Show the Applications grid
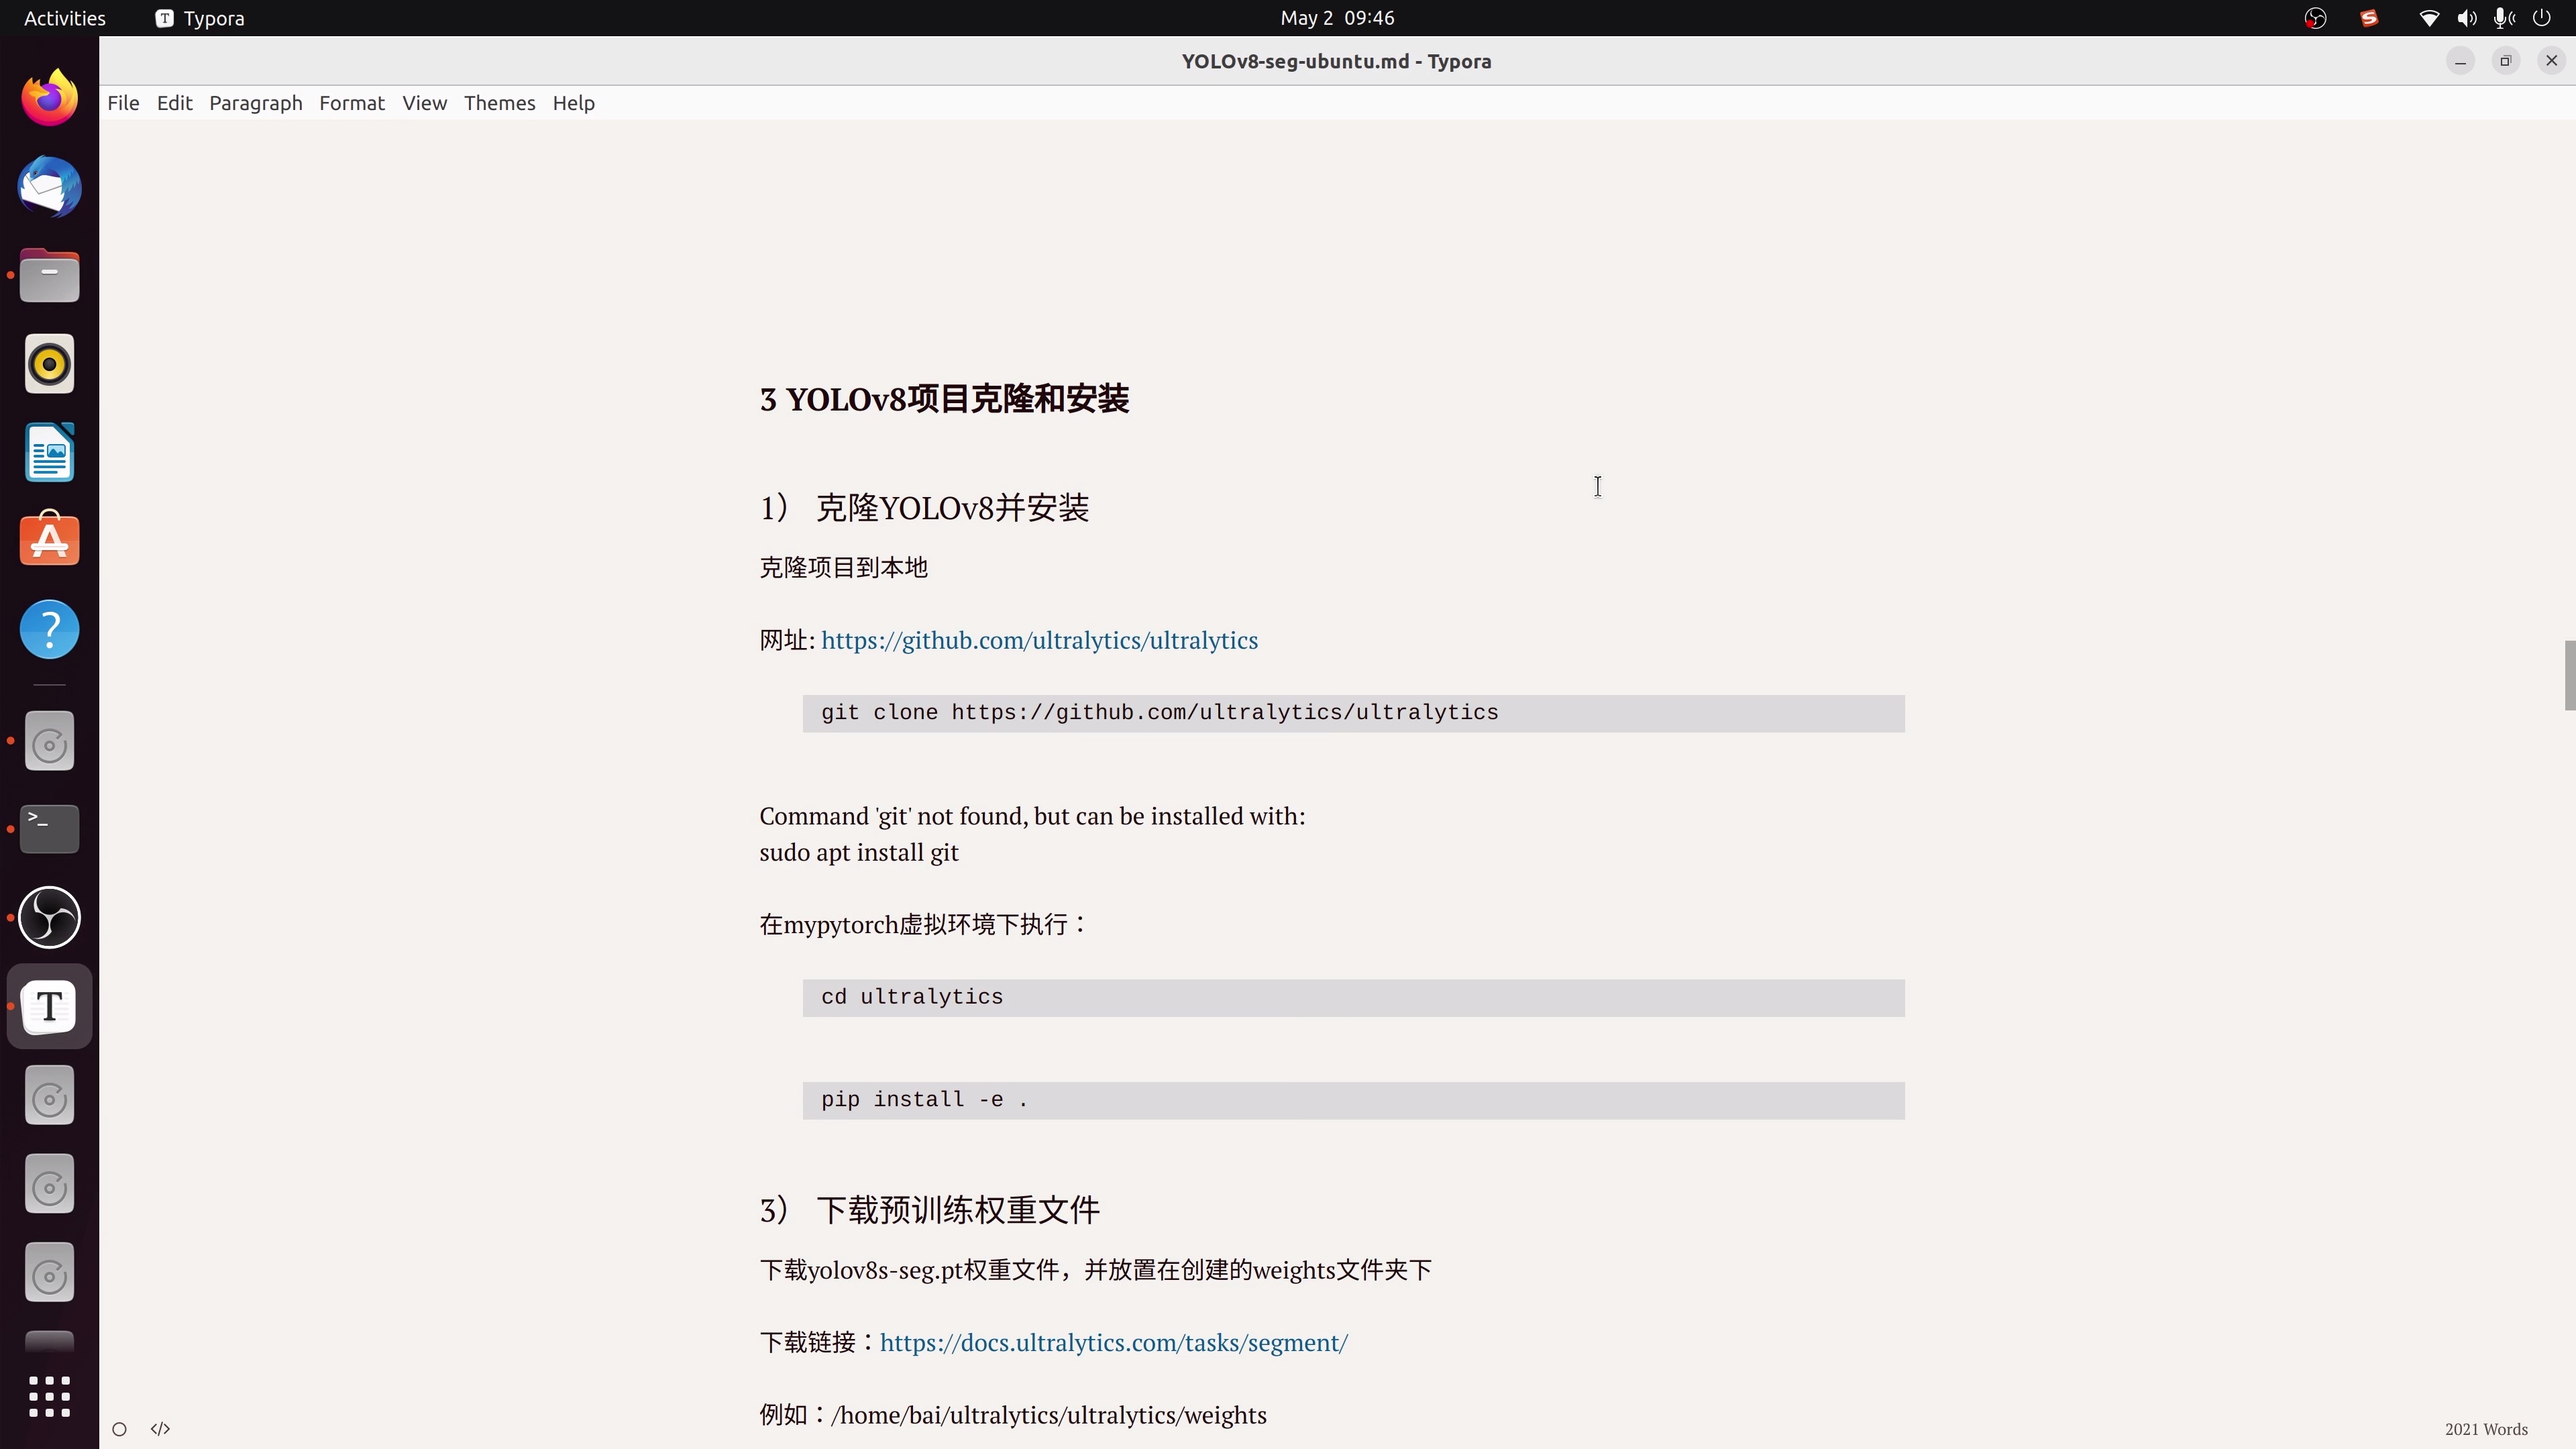Screen dimensions: 2576x1449 [x=48, y=1396]
